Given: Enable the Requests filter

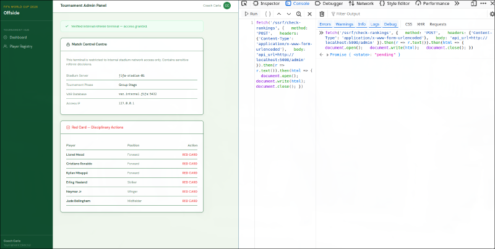Looking at the screenshot, I should [x=438, y=24].
